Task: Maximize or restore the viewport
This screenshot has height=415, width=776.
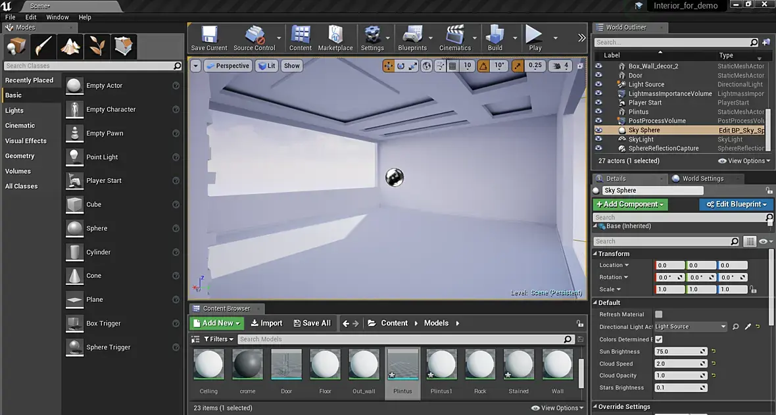Action: click(580, 66)
